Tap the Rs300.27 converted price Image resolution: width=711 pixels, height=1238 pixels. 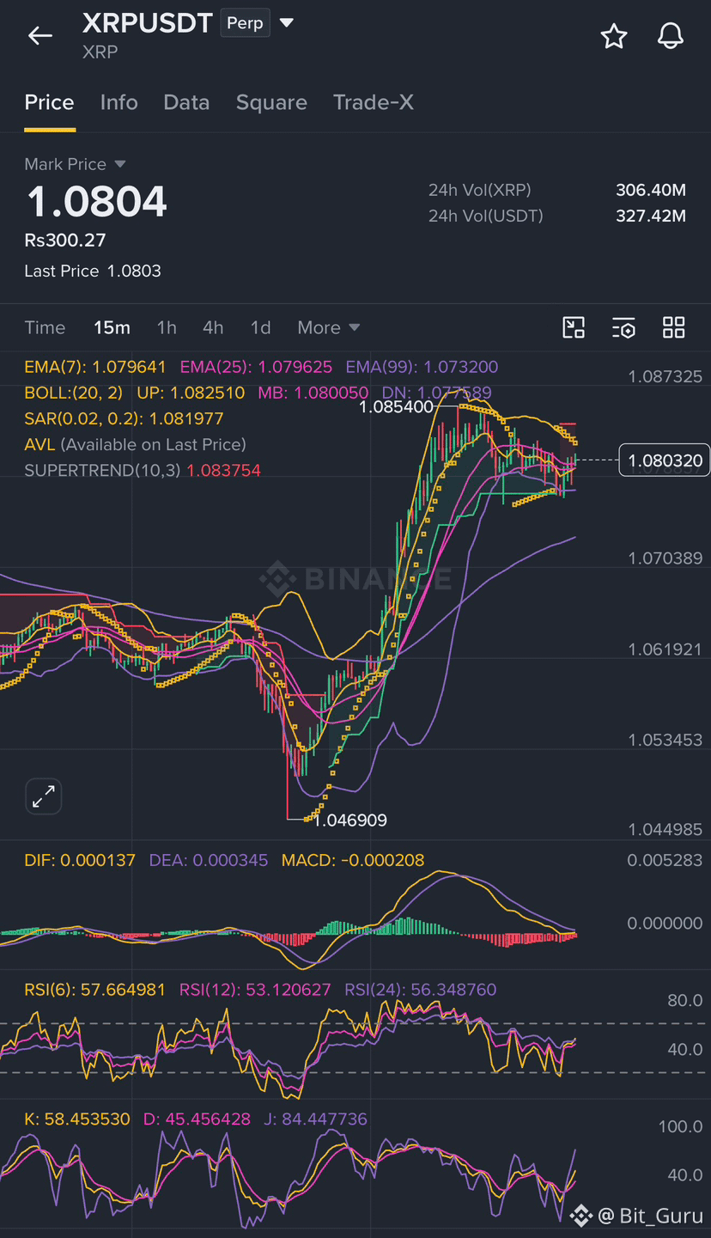point(65,240)
